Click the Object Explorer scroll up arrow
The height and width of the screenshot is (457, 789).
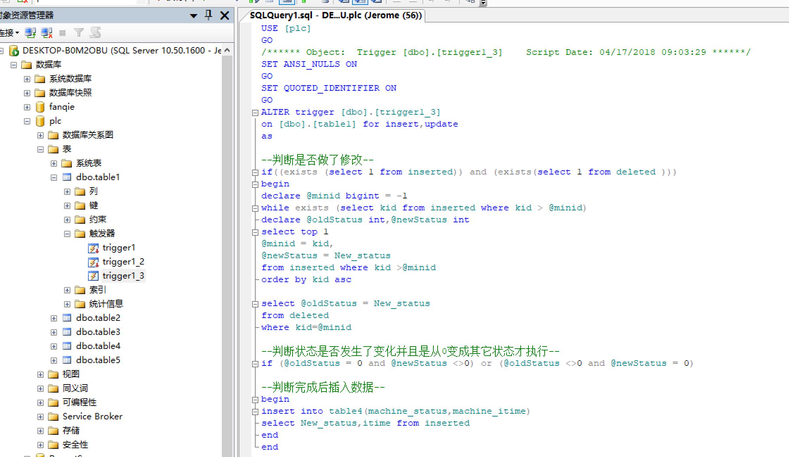point(227,50)
